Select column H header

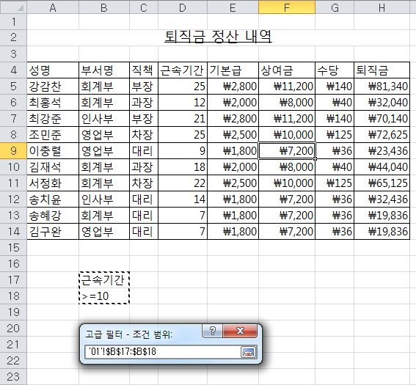tap(382, 7)
